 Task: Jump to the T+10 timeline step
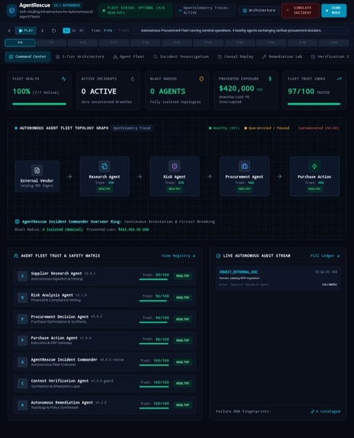(83, 43)
